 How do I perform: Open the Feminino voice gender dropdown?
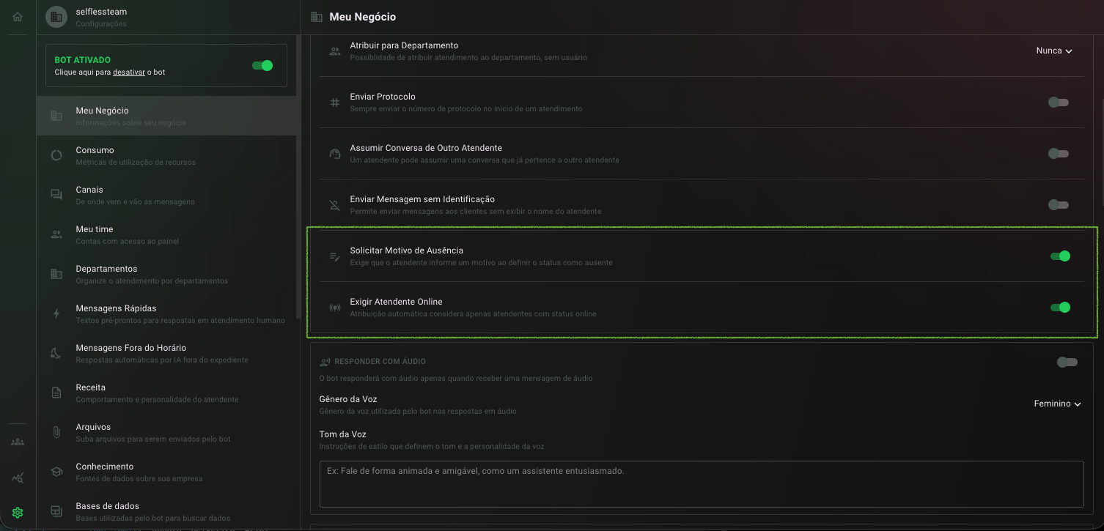click(1058, 404)
